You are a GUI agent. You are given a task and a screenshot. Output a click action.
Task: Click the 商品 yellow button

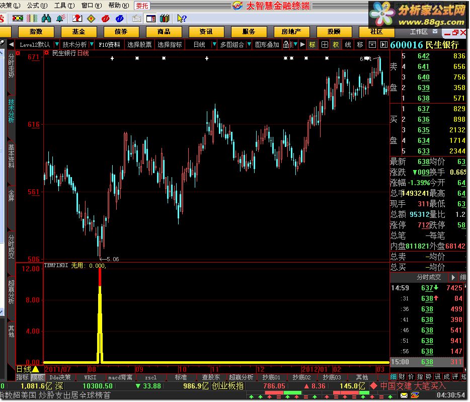tap(164, 32)
